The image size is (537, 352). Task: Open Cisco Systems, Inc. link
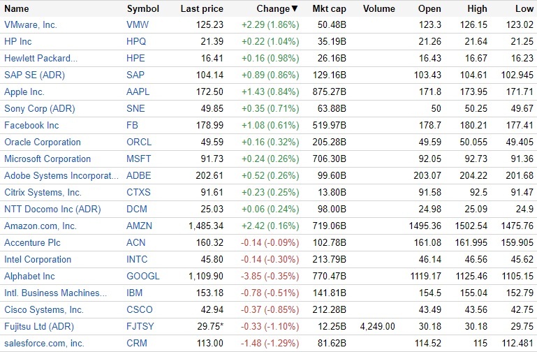click(43, 309)
